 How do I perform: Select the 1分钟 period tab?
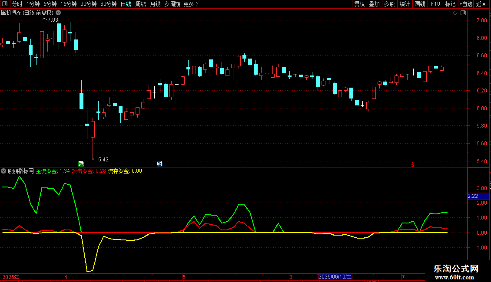33,4
